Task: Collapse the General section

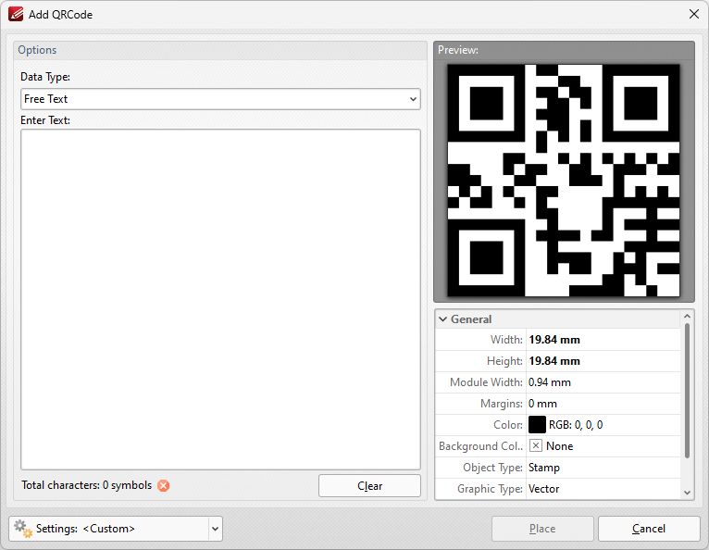Action: [x=443, y=319]
